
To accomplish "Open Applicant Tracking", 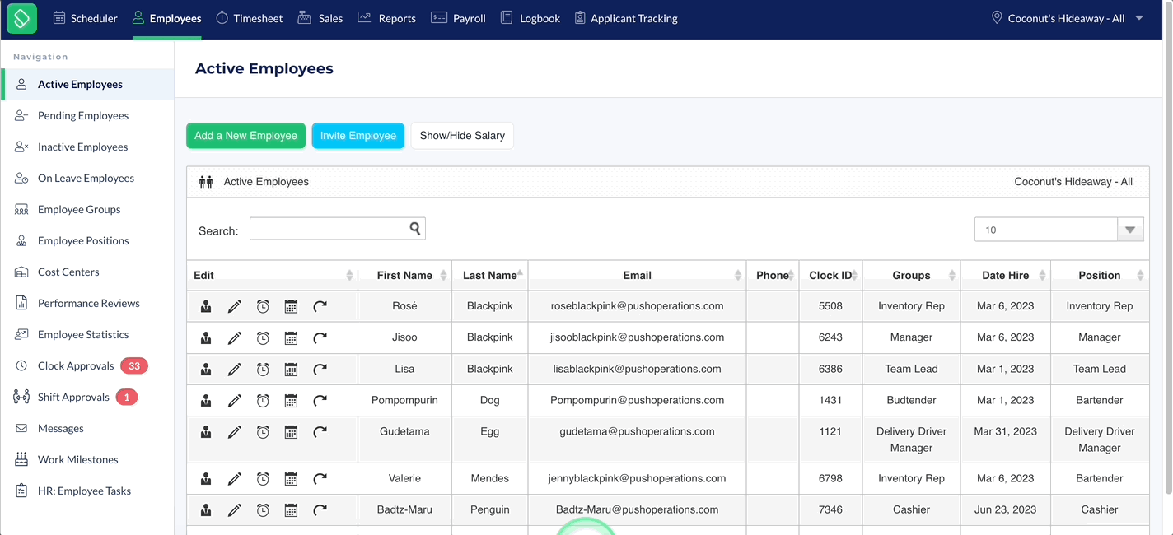I will pyautogui.click(x=626, y=18).
